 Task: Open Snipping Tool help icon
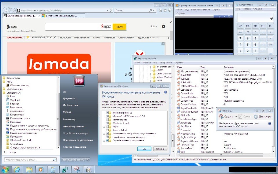point(270,124)
